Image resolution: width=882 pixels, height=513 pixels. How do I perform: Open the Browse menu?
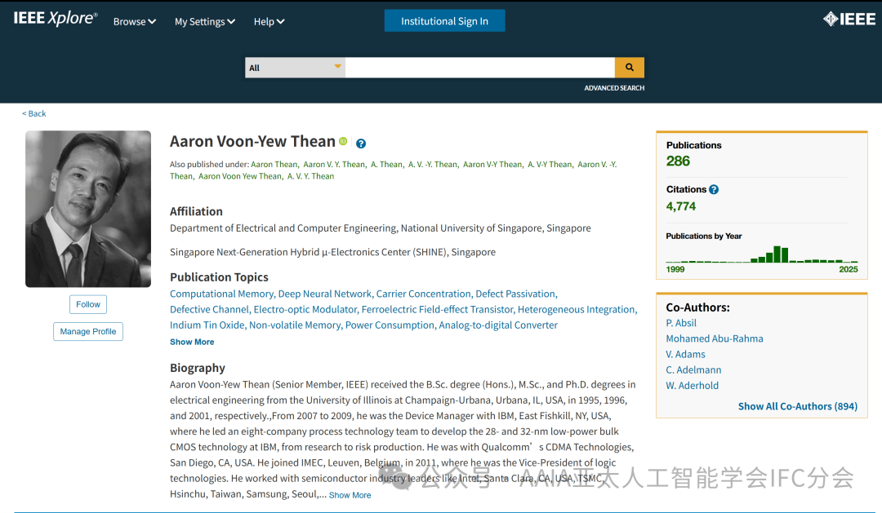point(134,22)
